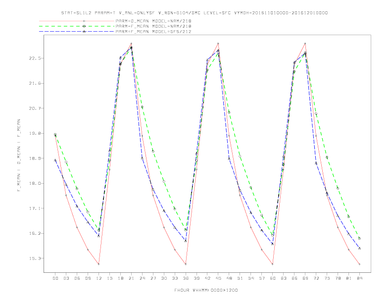Viewport: 392px width, 303px height.
Task: Select the green dashed legend line sample
Action: point(77,26)
